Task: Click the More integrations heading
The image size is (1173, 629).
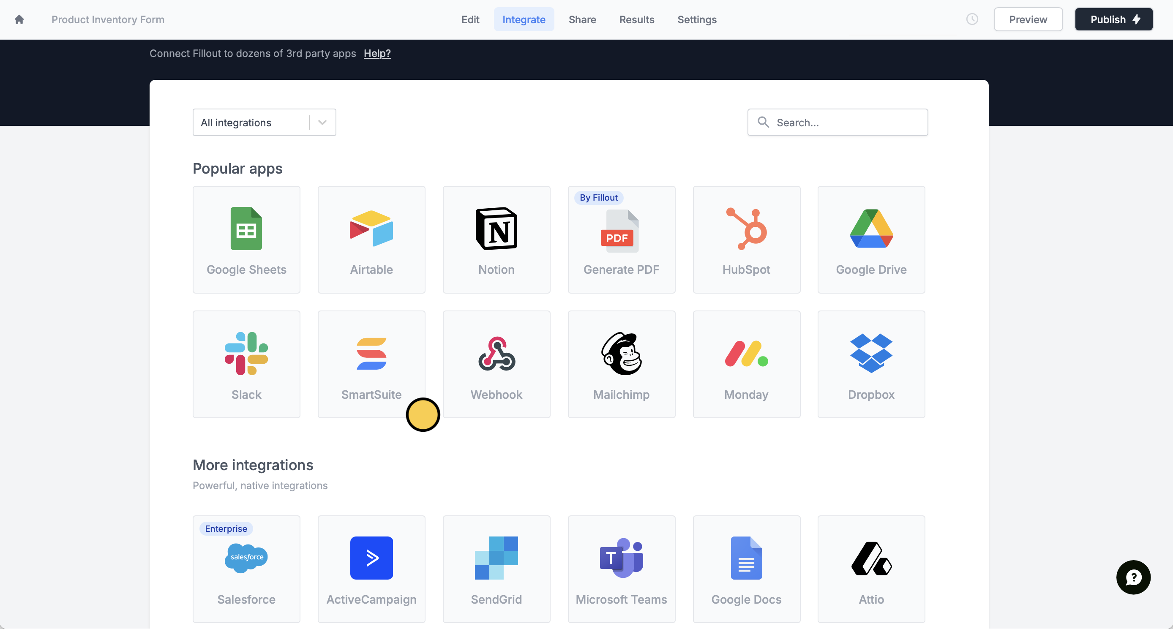Action: pos(253,465)
